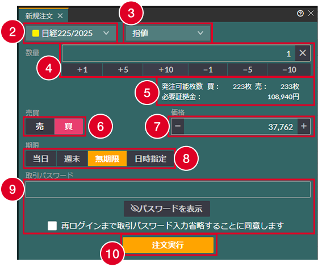Close the 新規注文 tab with its X
This screenshot has height=267, width=318.
pos(60,16)
